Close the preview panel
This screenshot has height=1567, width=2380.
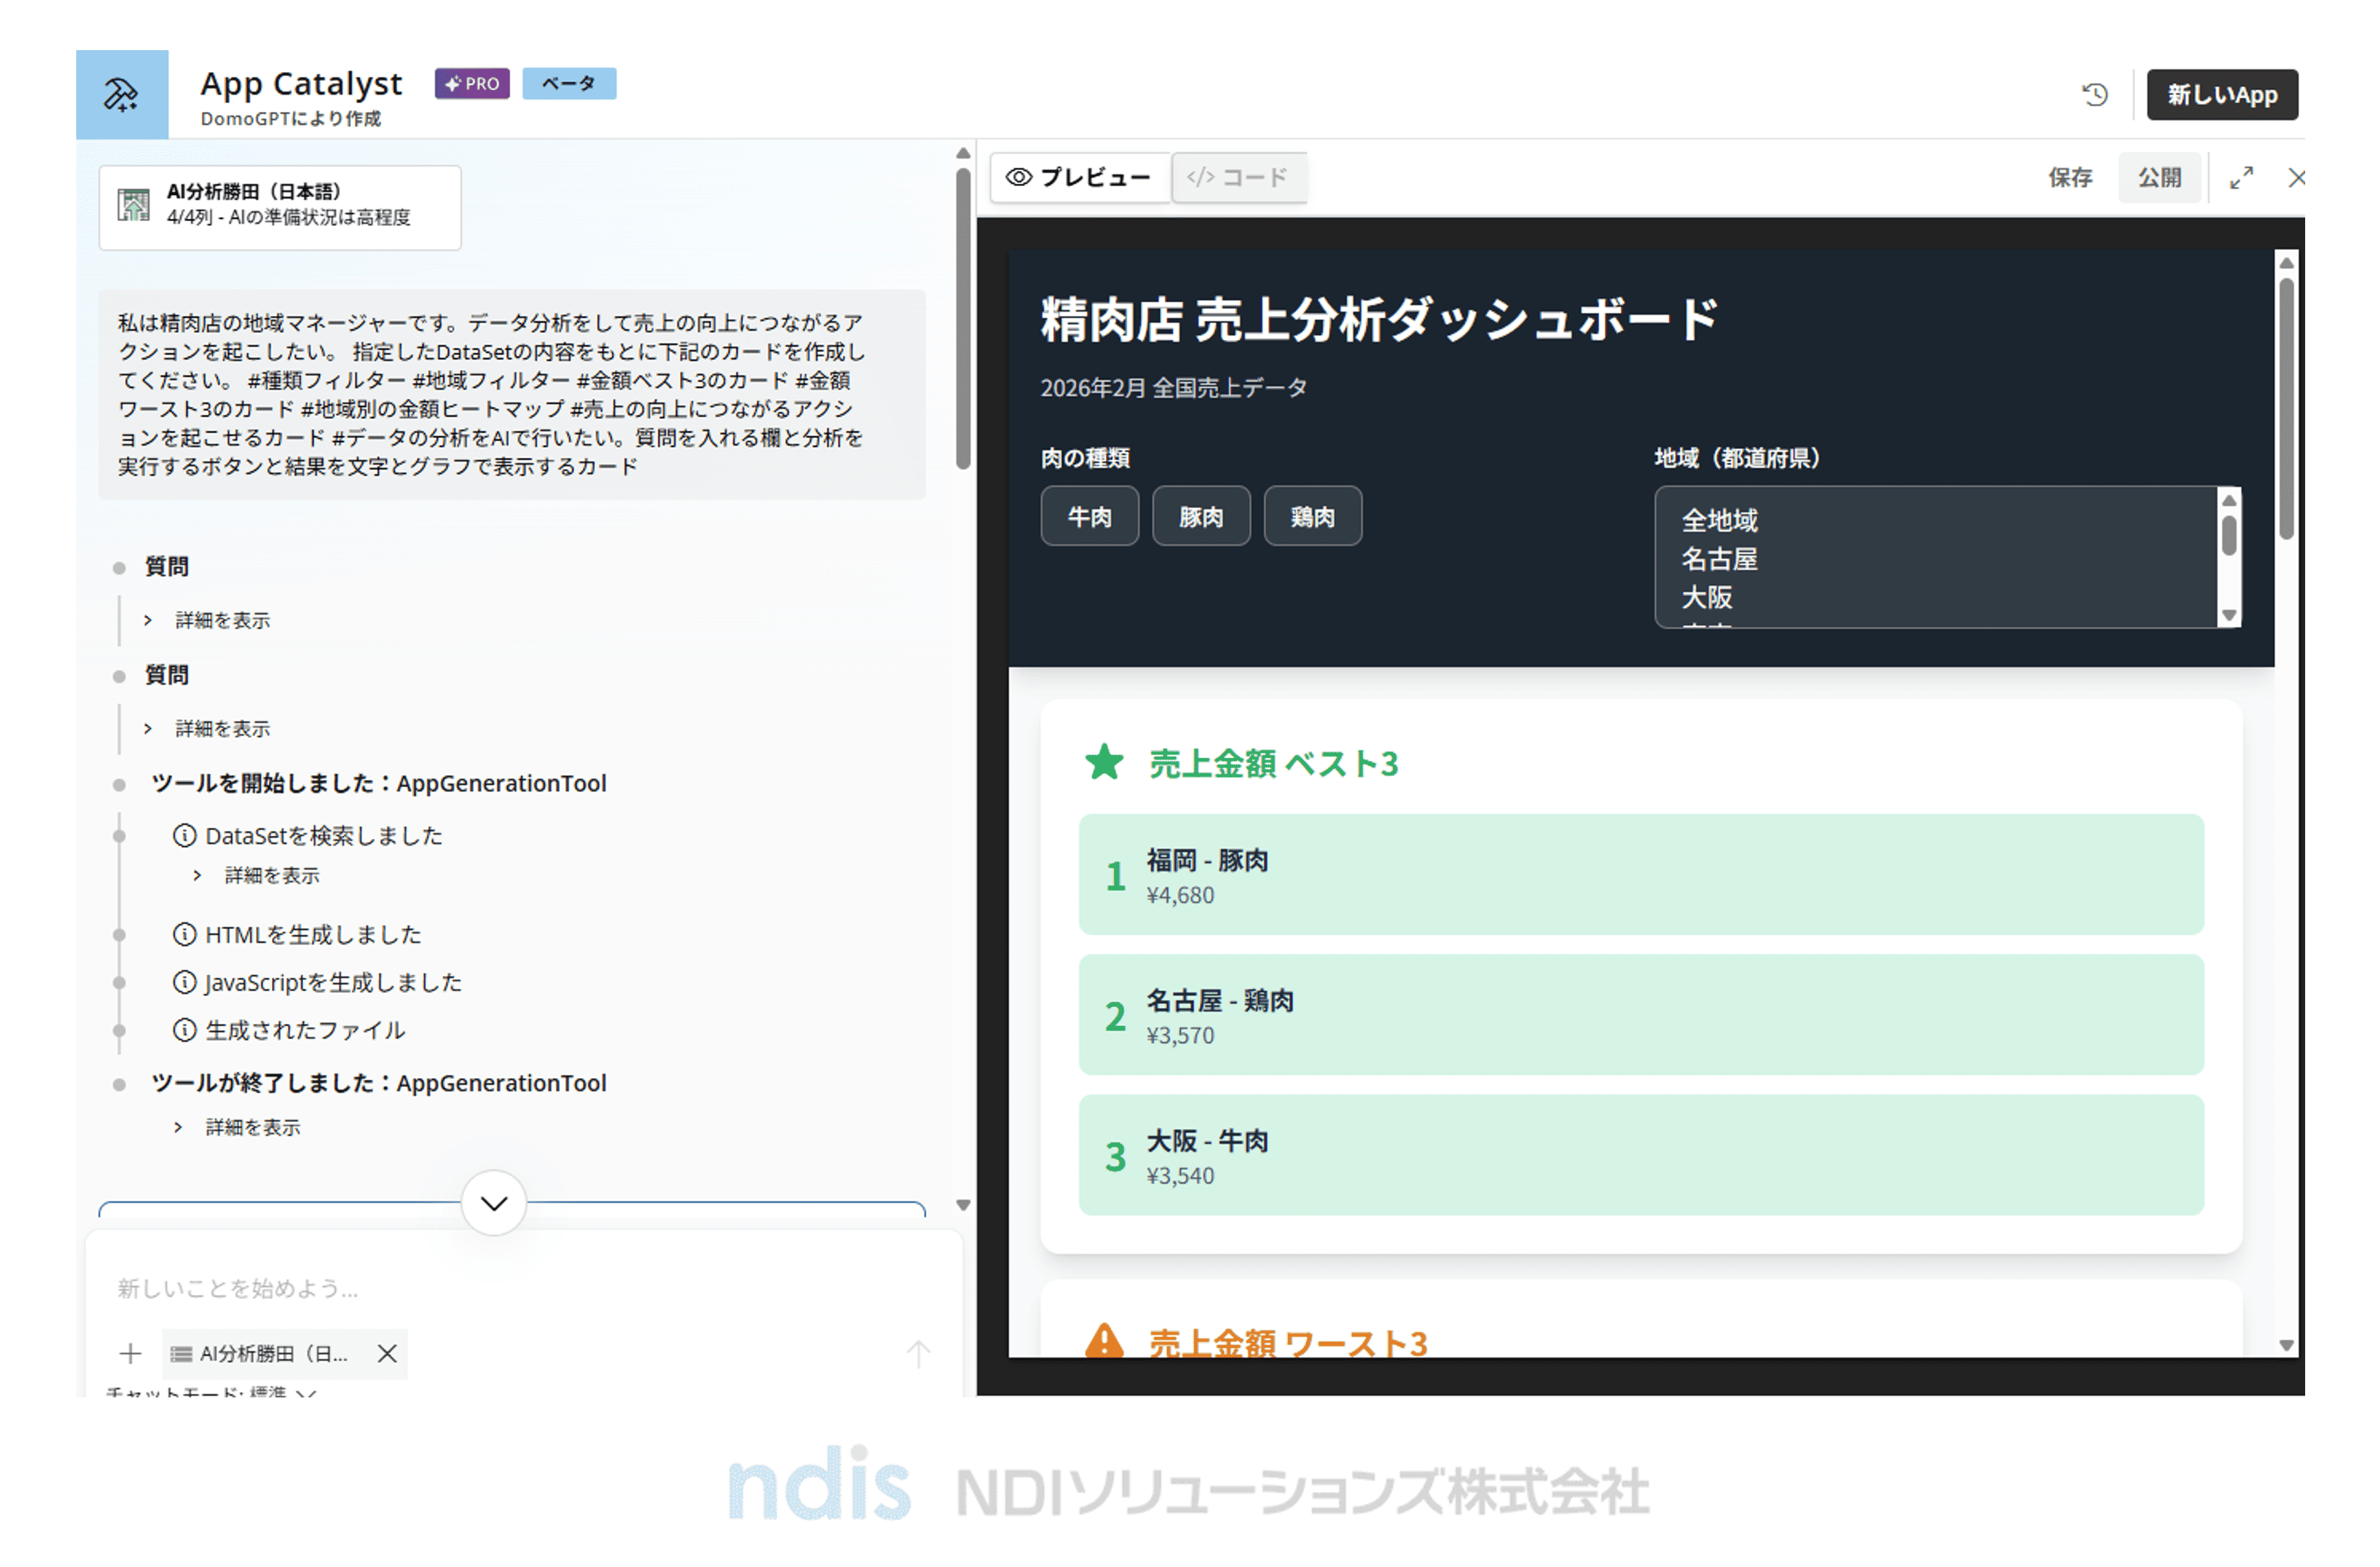2297,178
